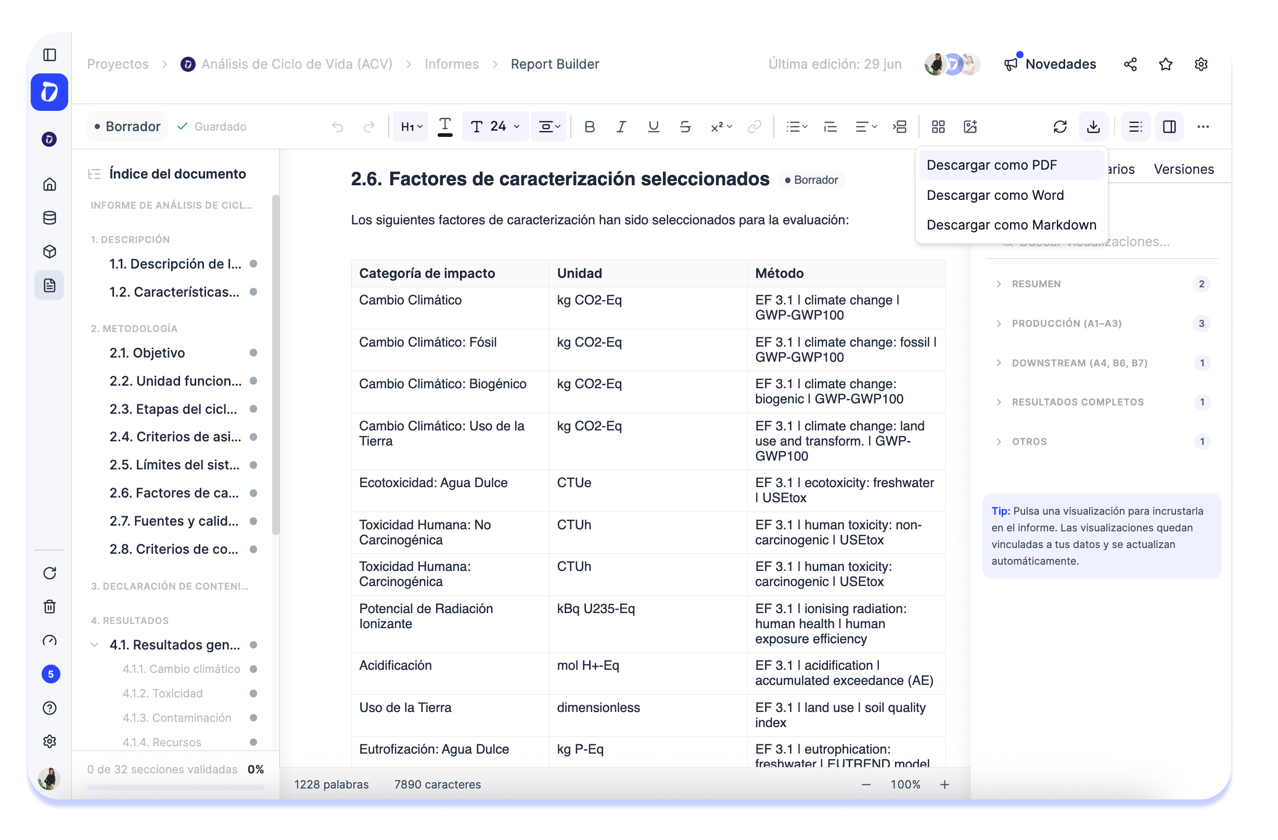Open Análisis de Ciclo de Vida breadcrumb

pyautogui.click(x=287, y=65)
